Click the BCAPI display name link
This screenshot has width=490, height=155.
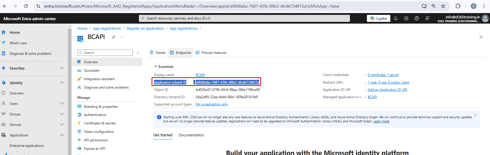click(x=200, y=75)
